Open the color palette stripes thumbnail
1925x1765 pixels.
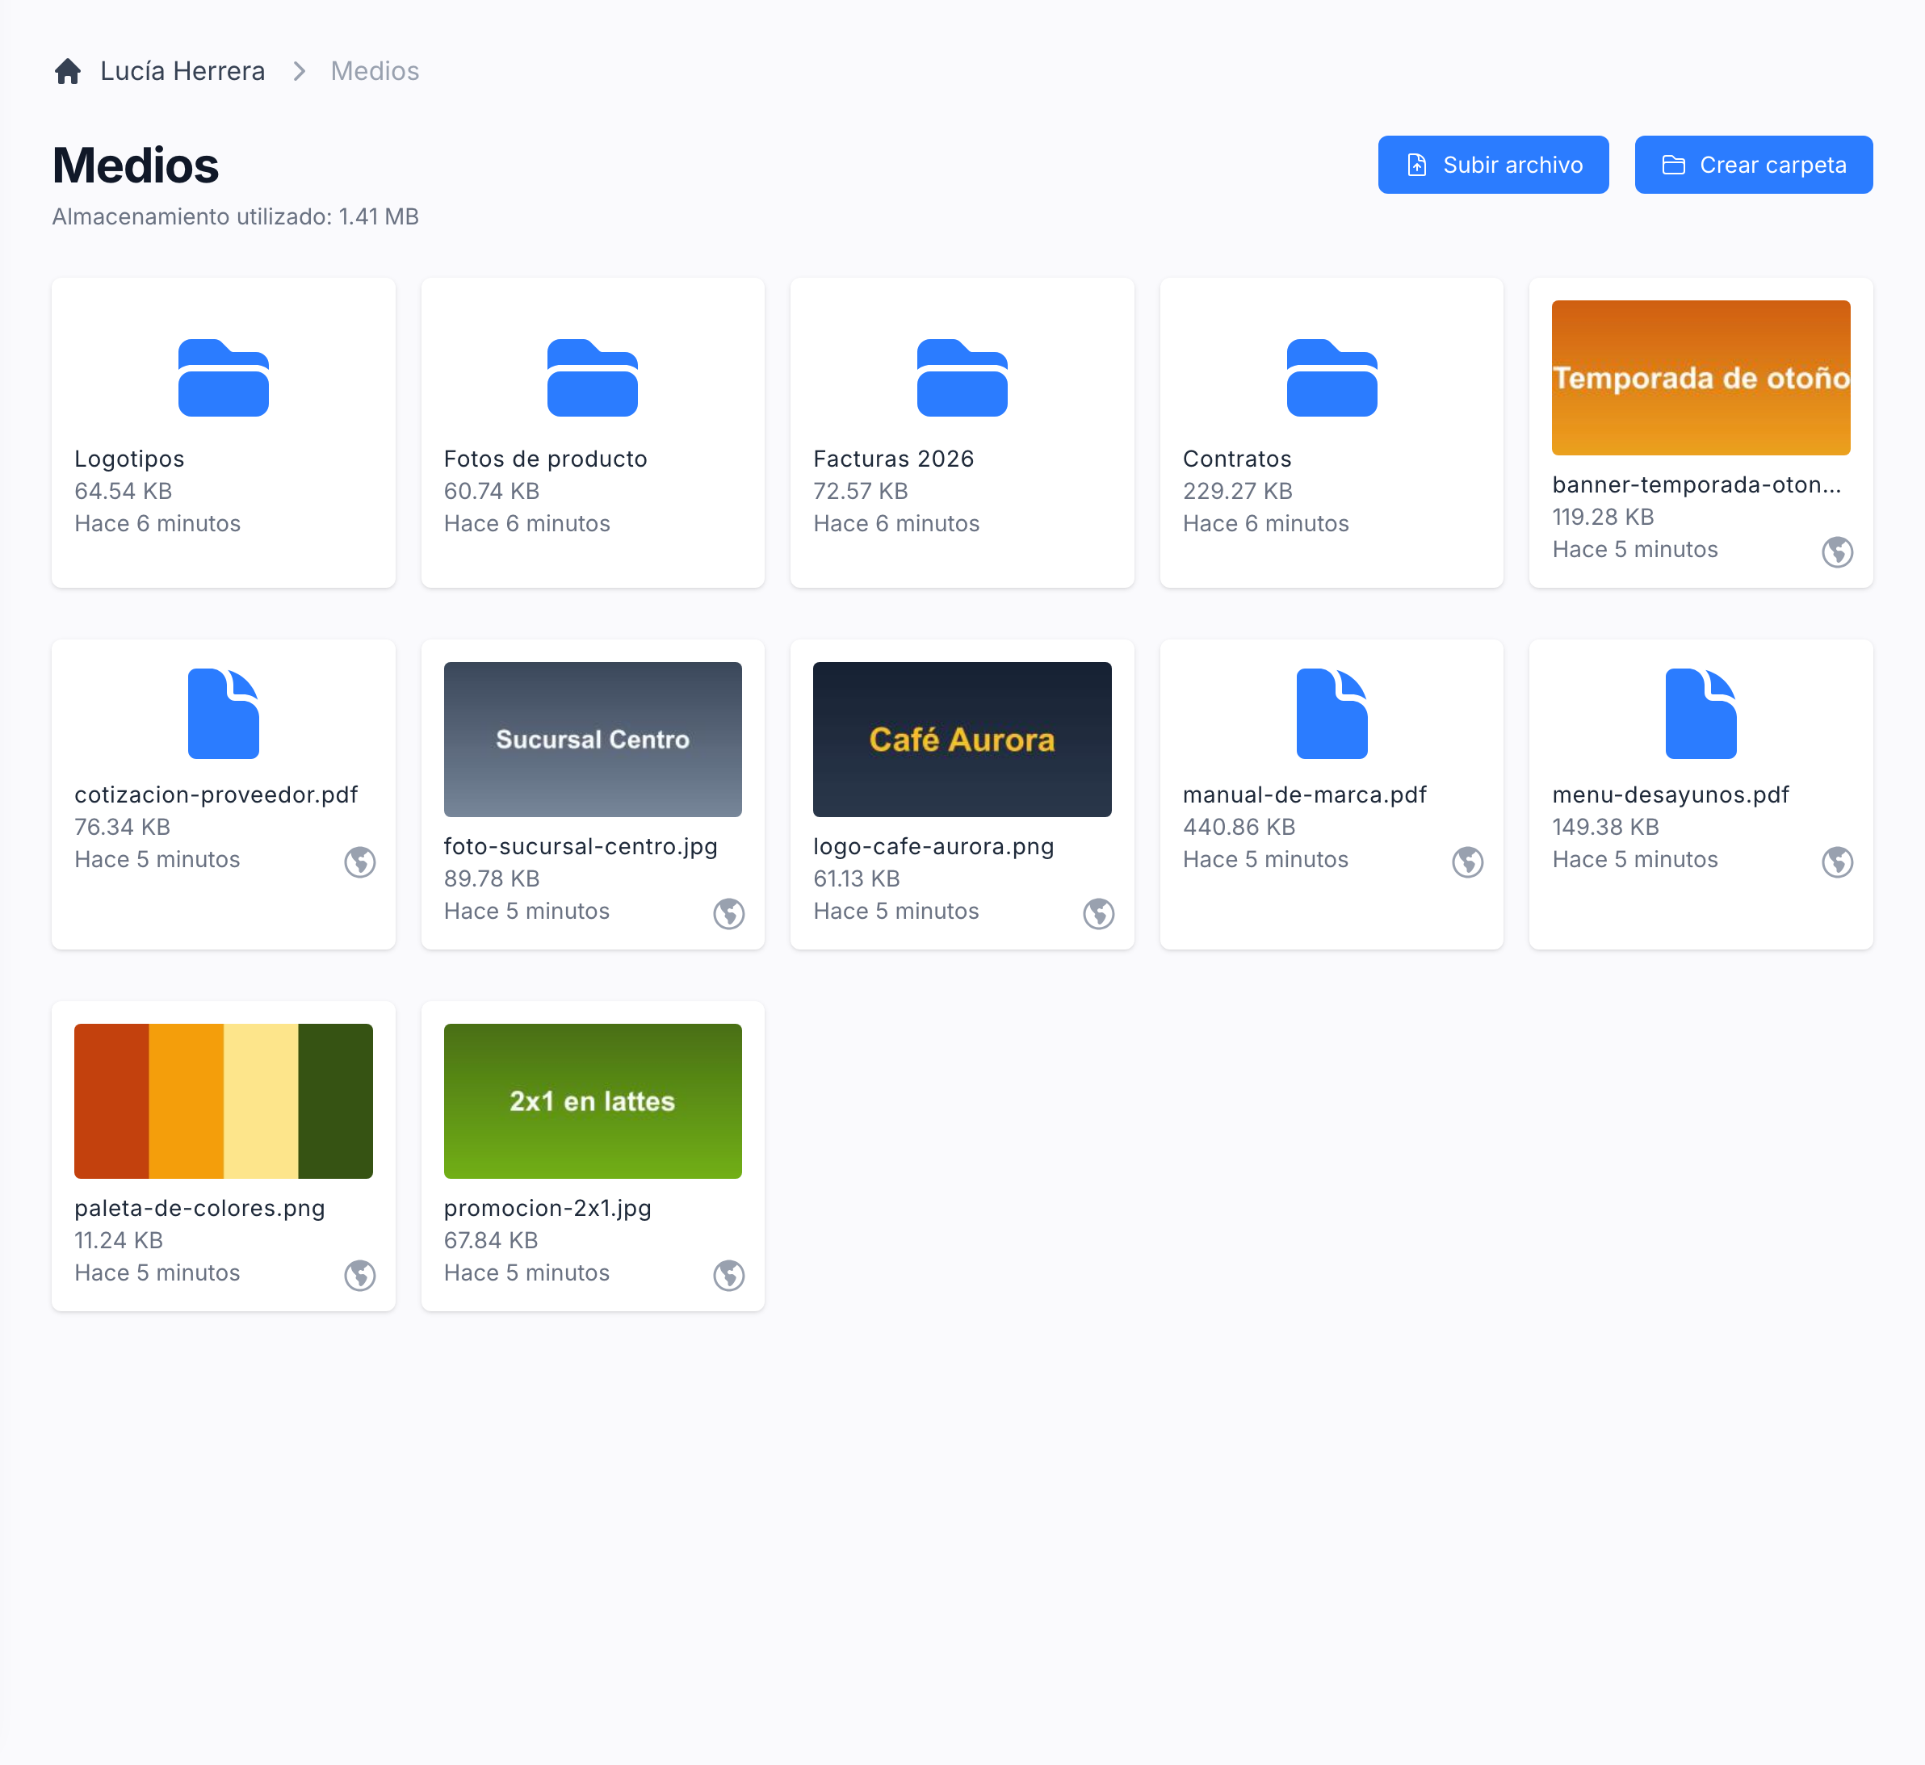[224, 1101]
